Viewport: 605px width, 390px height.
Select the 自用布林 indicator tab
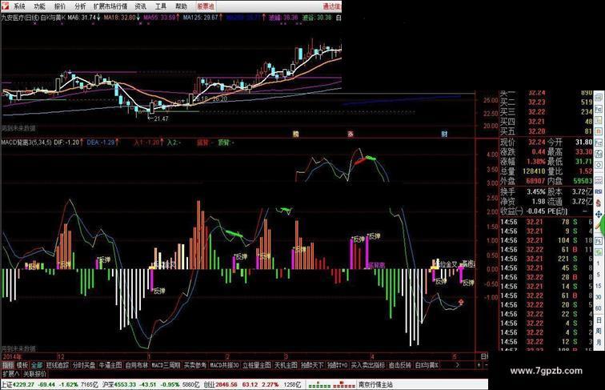click(137, 365)
